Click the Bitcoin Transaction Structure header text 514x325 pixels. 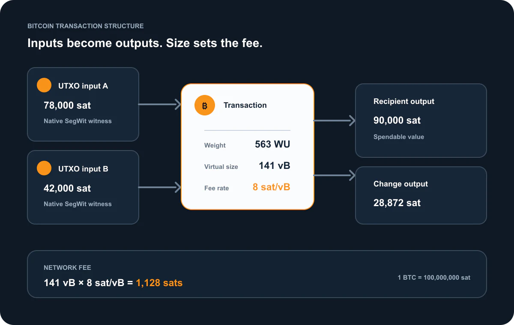click(86, 26)
